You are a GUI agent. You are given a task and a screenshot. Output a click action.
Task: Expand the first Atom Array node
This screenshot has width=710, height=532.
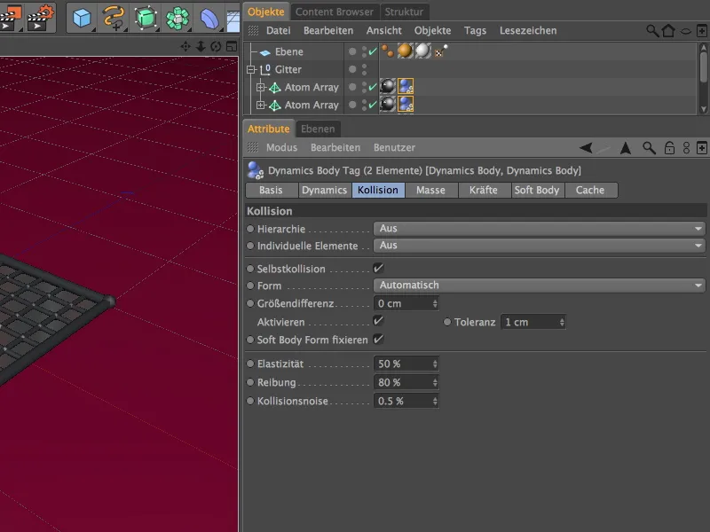[x=260, y=87]
